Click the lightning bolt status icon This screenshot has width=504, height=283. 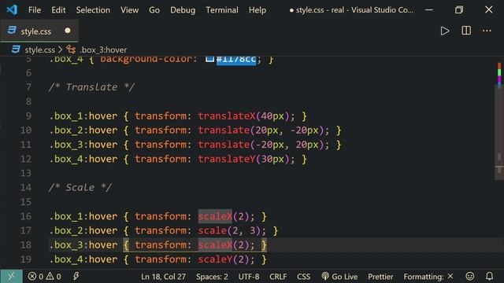click(x=76, y=276)
